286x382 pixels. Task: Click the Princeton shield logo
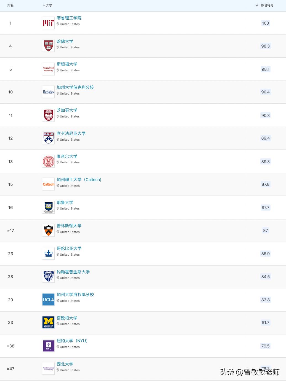point(48,230)
